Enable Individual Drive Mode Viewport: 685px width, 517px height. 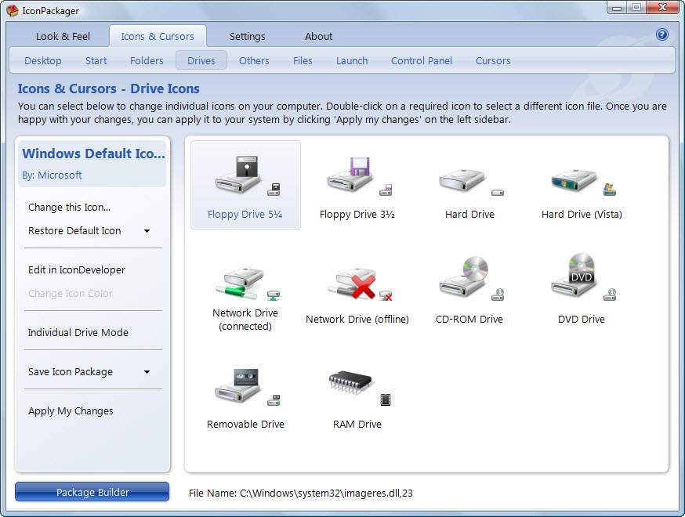(78, 333)
